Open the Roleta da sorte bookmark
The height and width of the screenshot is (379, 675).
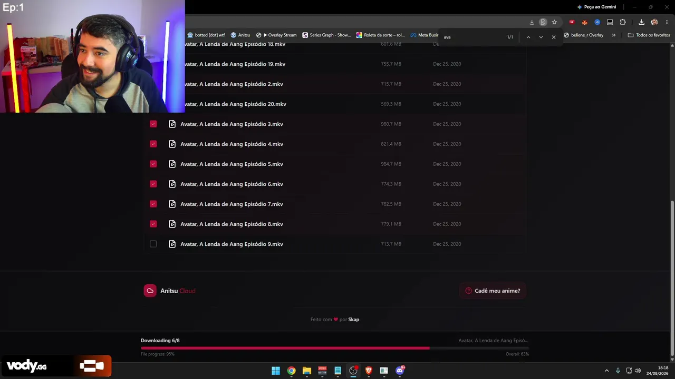380,35
